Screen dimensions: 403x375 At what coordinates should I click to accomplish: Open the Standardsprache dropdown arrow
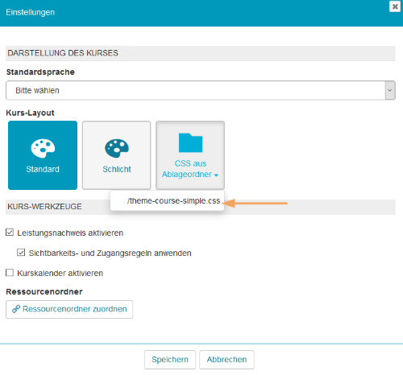390,90
